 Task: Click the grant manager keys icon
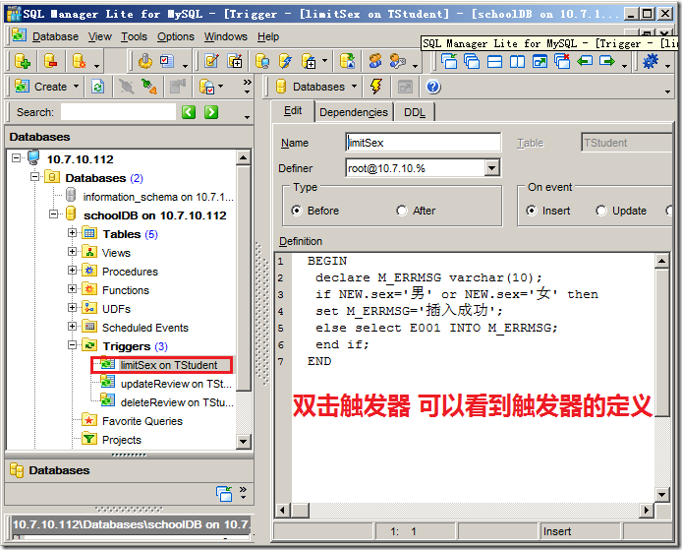[x=398, y=61]
